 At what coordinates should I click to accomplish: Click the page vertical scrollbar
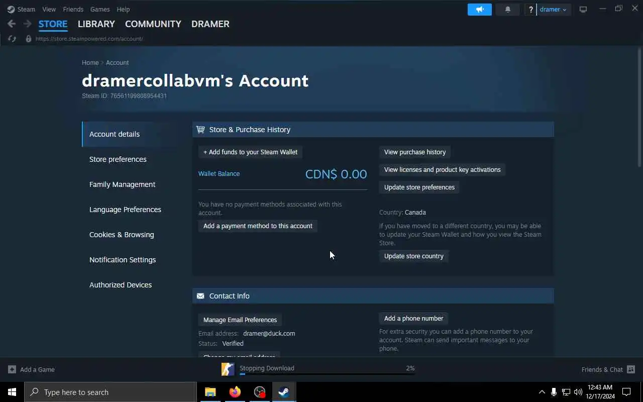click(x=639, y=108)
